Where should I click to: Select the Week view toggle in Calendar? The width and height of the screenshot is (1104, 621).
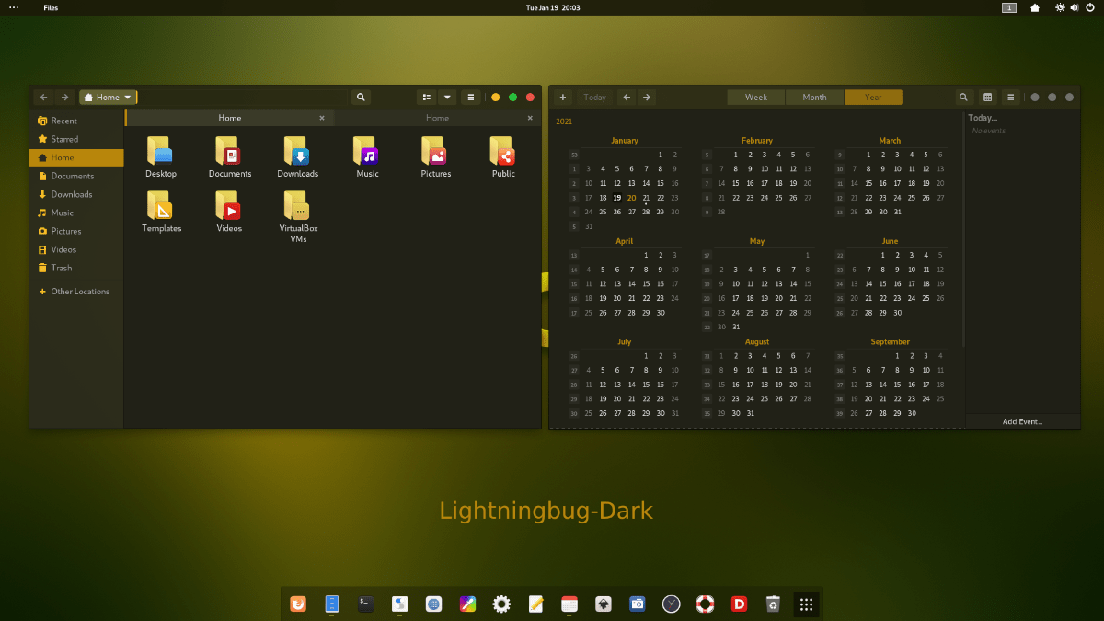point(755,97)
